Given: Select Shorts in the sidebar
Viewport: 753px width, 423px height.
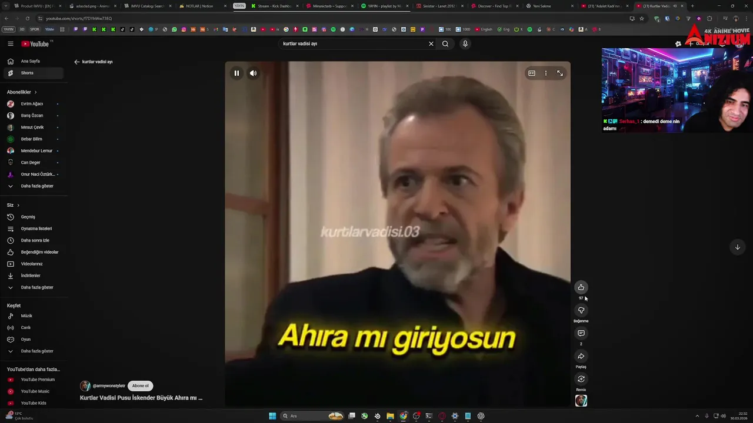Looking at the screenshot, I should [x=34, y=73].
